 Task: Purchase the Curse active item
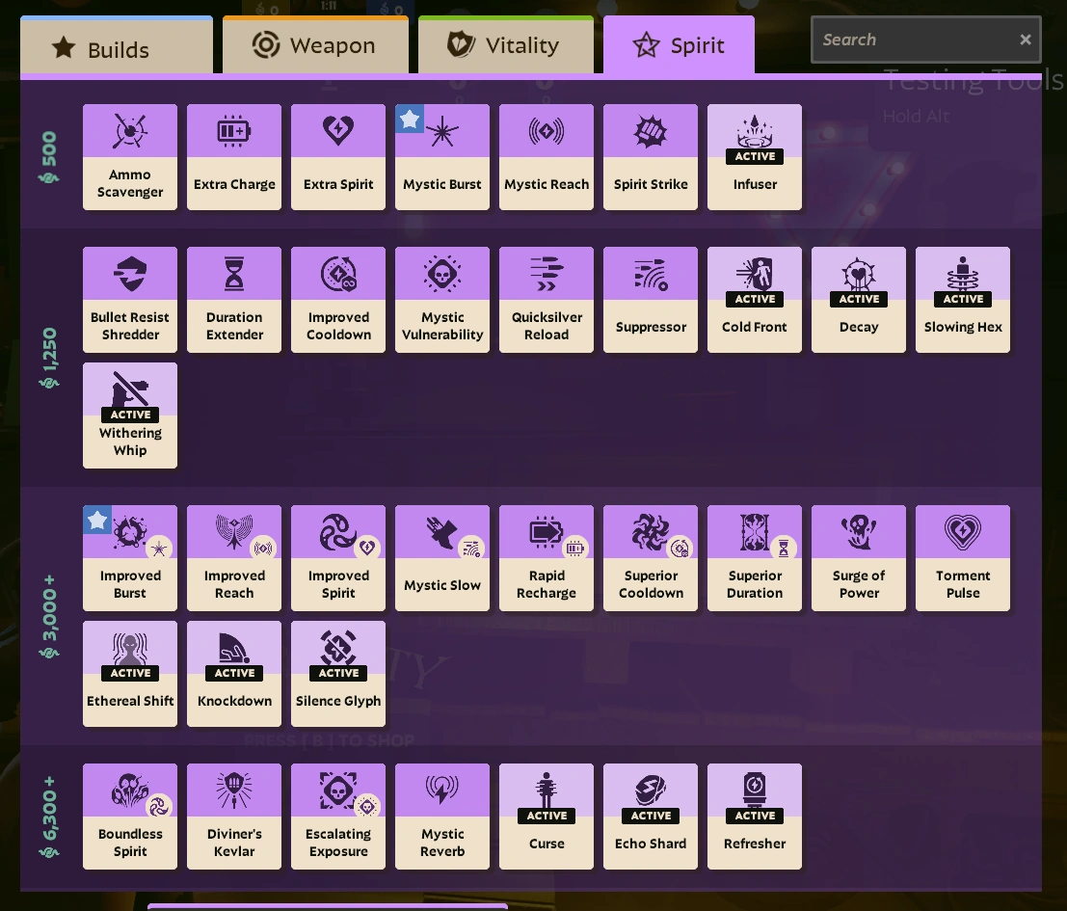[547, 817]
